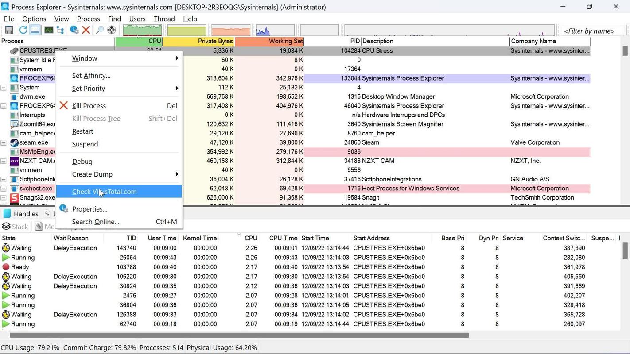The height and width of the screenshot is (354, 630).
Task: Click the Handles tab icon
Action: [7, 214]
